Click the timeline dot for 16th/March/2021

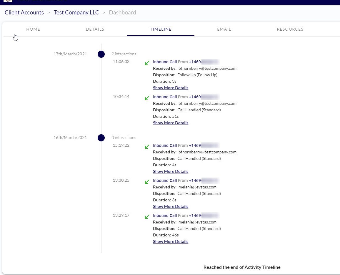101,138
